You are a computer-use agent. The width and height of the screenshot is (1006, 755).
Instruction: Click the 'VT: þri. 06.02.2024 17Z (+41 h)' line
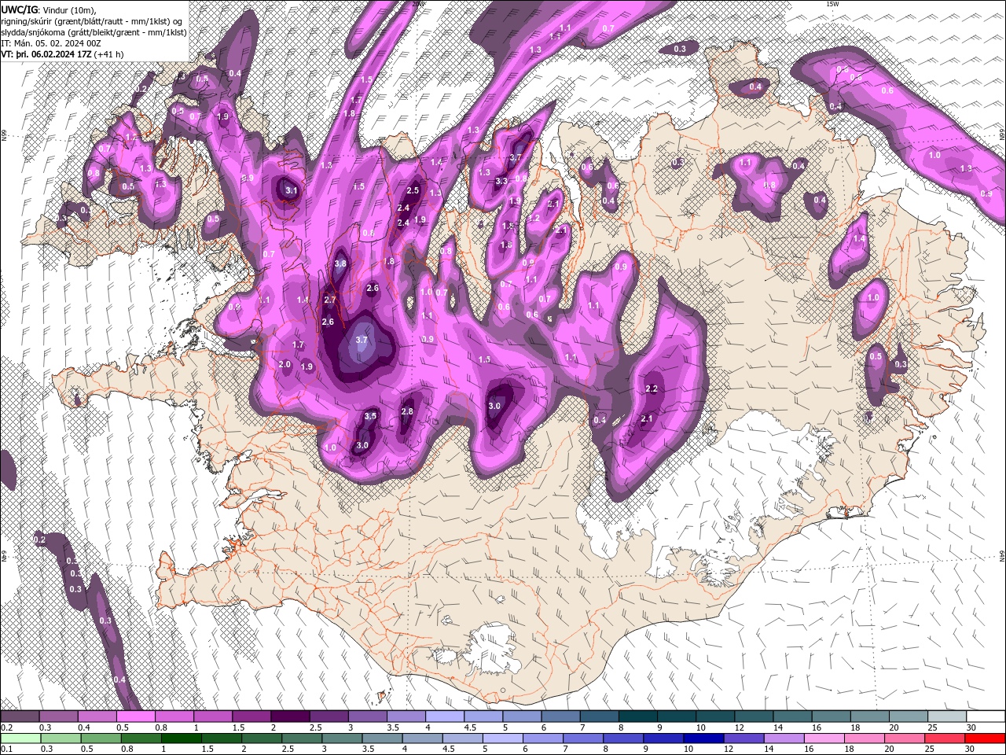point(62,54)
